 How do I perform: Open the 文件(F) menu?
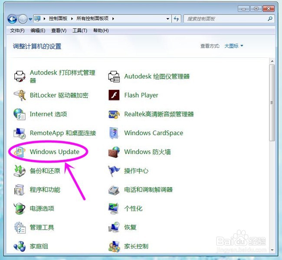click(x=17, y=30)
